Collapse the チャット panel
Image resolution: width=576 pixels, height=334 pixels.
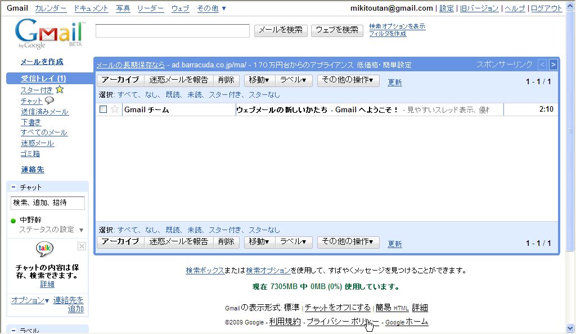click(x=13, y=187)
